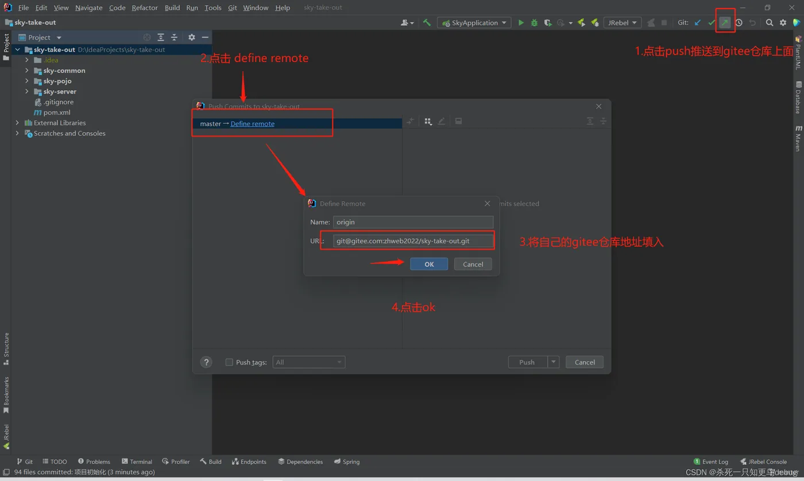Click the colorful icon at toolbar end
This screenshot has width=804, height=481.
(x=797, y=23)
